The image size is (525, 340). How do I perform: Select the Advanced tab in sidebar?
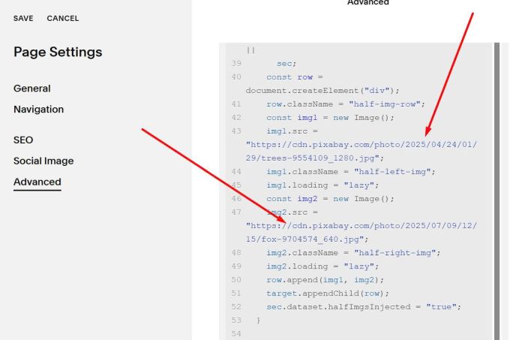pyautogui.click(x=37, y=182)
